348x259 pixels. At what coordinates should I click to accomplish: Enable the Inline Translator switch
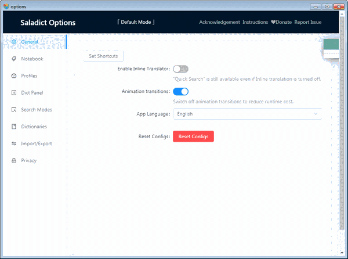coord(180,69)
